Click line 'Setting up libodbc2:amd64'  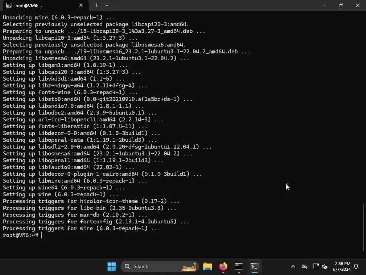click(x=80, y=113)
